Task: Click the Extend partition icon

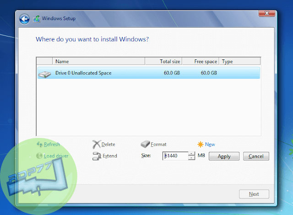Action: (x=97, y=156)
